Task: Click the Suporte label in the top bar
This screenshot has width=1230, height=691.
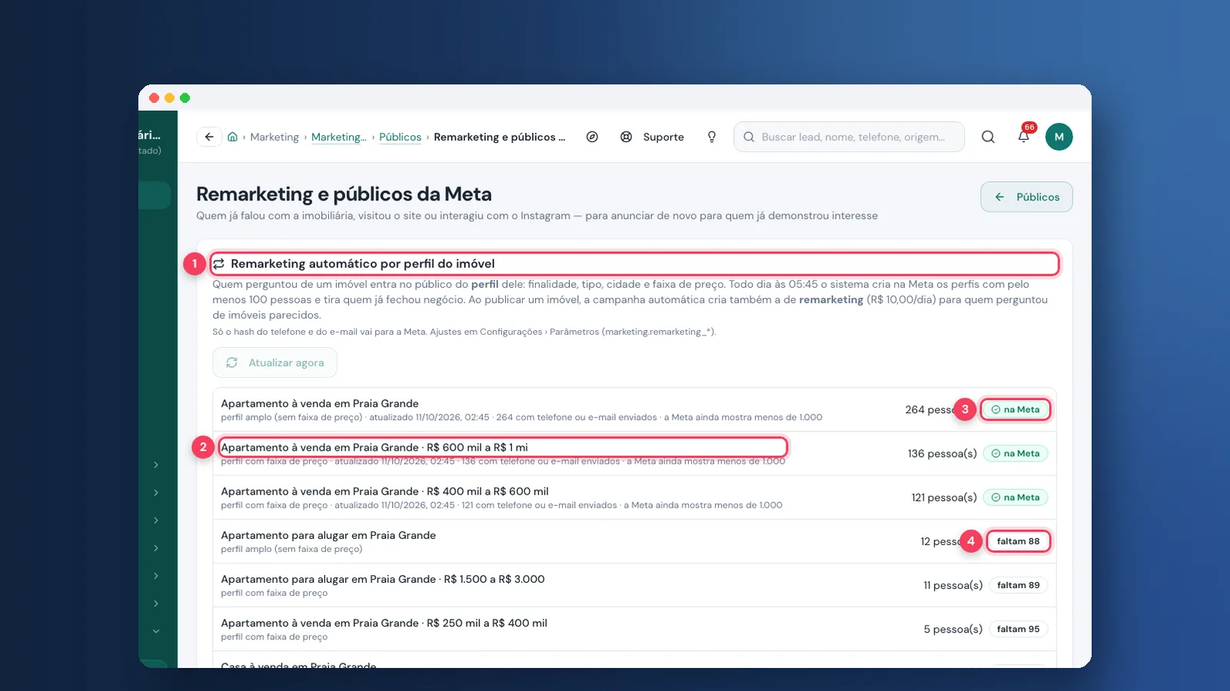Action: pos(663,137)
